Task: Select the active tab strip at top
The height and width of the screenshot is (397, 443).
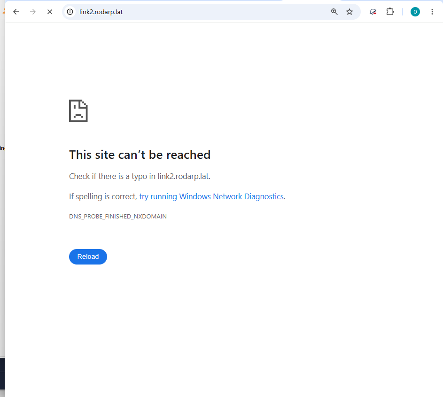Action: pos(311,0)
